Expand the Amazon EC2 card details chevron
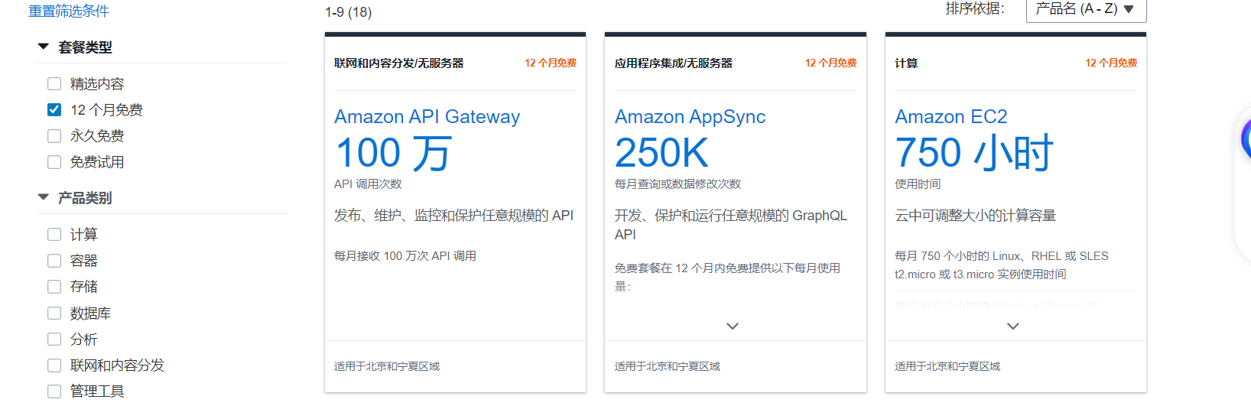 click(x=1013, y=326)
